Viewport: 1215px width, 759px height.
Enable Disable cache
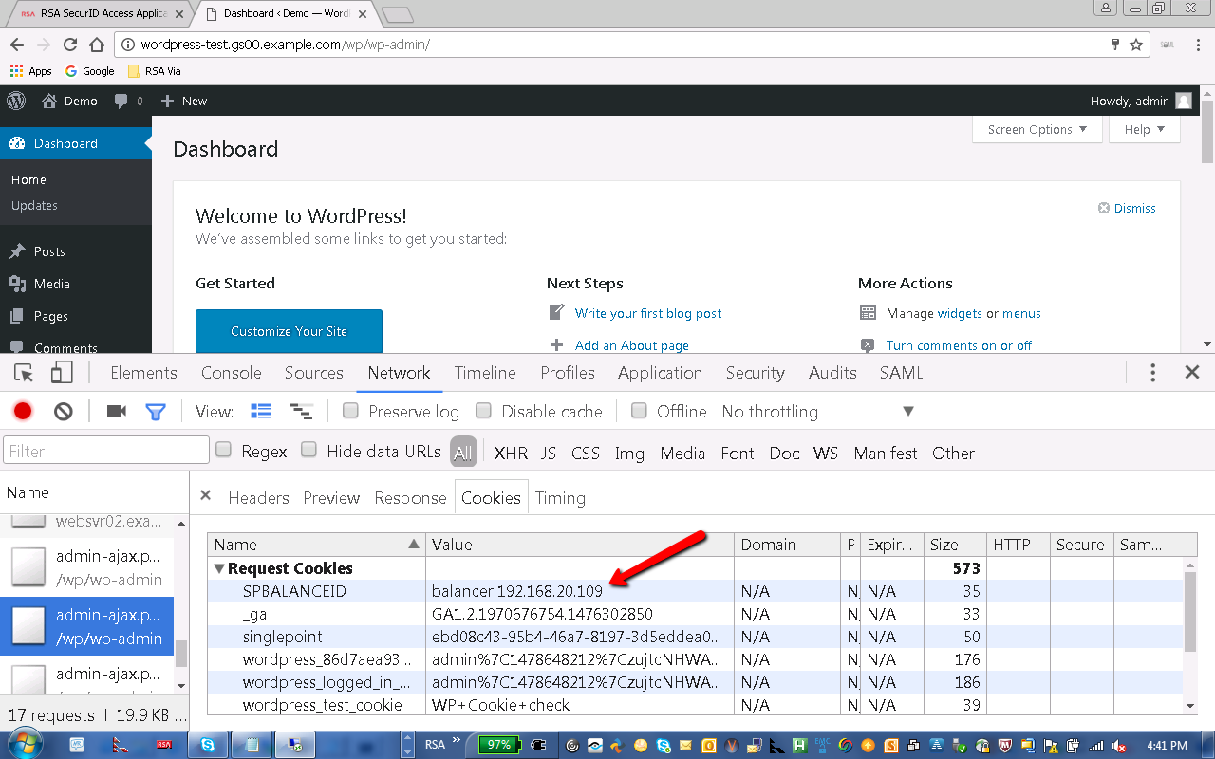coord(483,411)
